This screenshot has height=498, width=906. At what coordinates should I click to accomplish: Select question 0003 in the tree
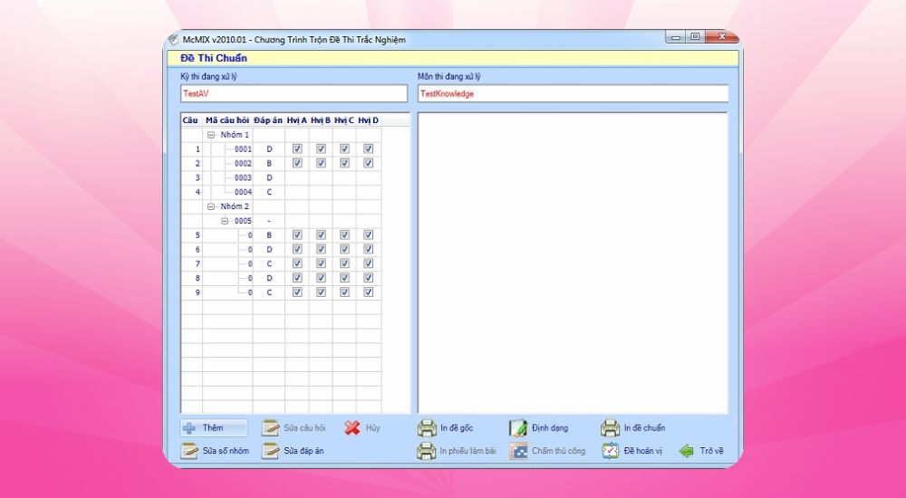243,178
